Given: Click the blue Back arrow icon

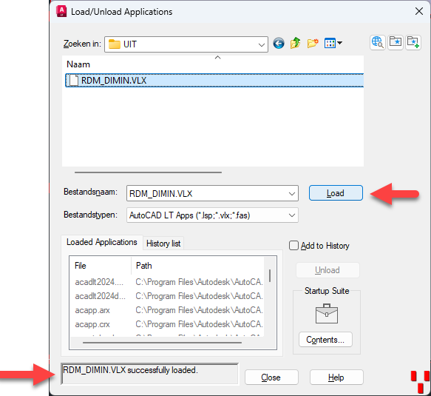Looking at the screenshot, I should (x=279, y=44).
